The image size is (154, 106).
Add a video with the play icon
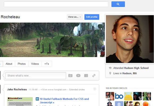78,76
